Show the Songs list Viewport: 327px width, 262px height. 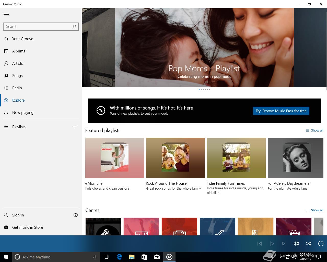(41, 76)
